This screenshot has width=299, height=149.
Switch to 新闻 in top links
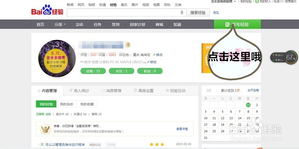[x=70, y=5]
